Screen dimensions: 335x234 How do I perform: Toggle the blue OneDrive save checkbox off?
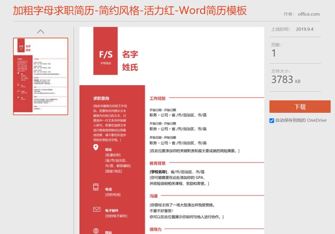point(271,120)
